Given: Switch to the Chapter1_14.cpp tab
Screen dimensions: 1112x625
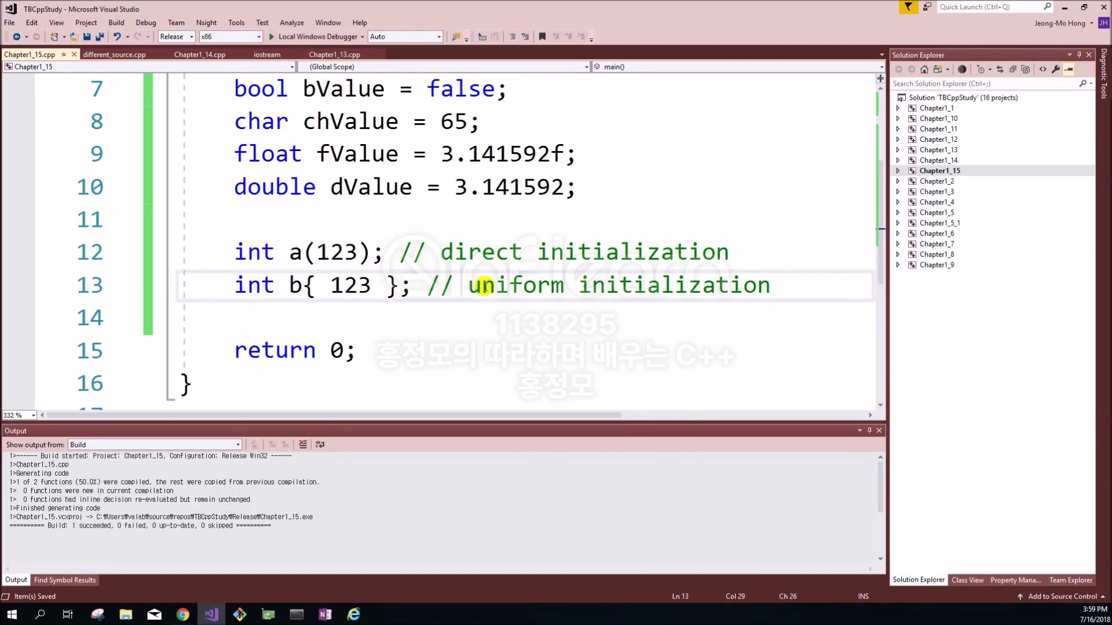Looking at the screenshot, I should pos(199,54).
